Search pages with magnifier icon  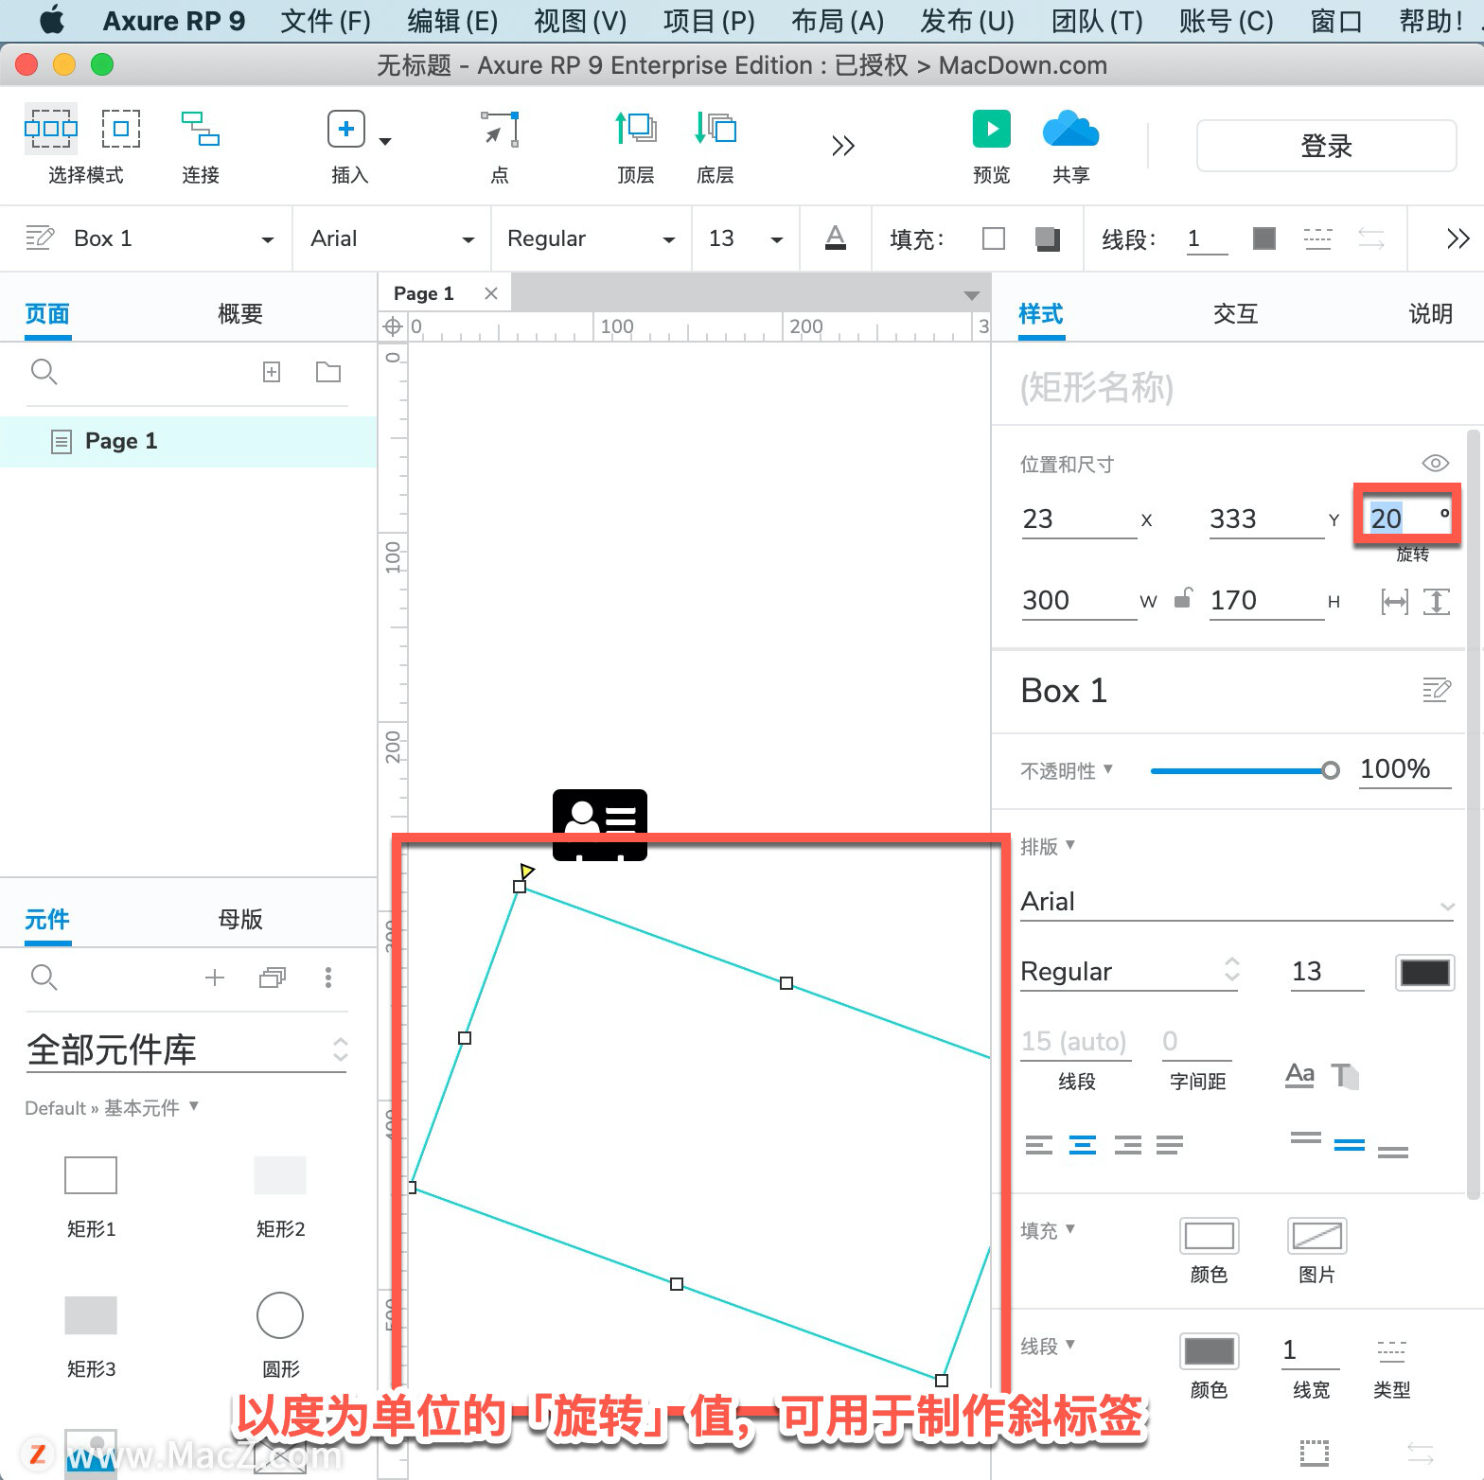coord(44,372)
